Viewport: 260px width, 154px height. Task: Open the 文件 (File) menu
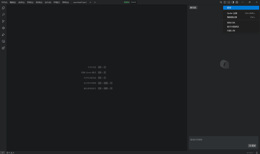point(4,2)
